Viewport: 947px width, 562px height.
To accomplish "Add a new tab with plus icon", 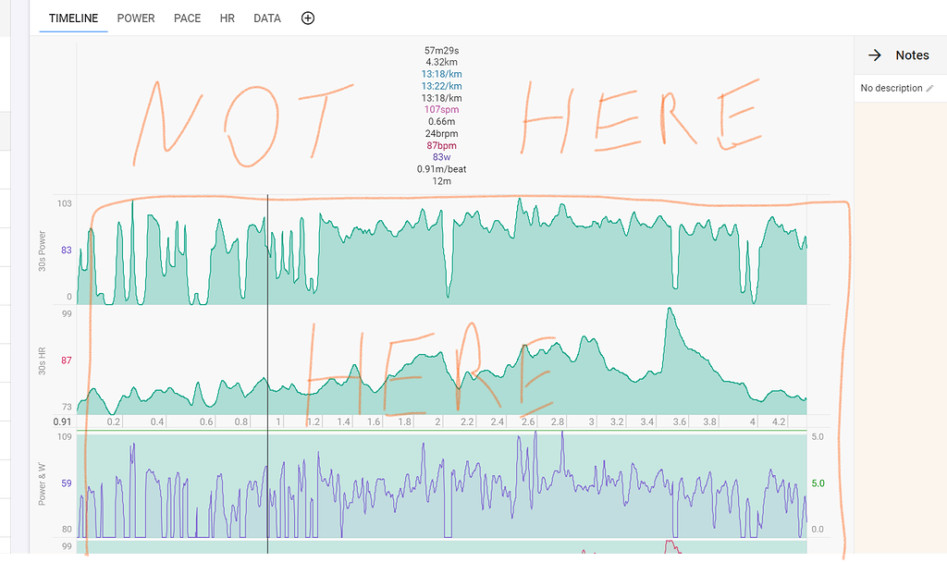I will coord(308,18).
